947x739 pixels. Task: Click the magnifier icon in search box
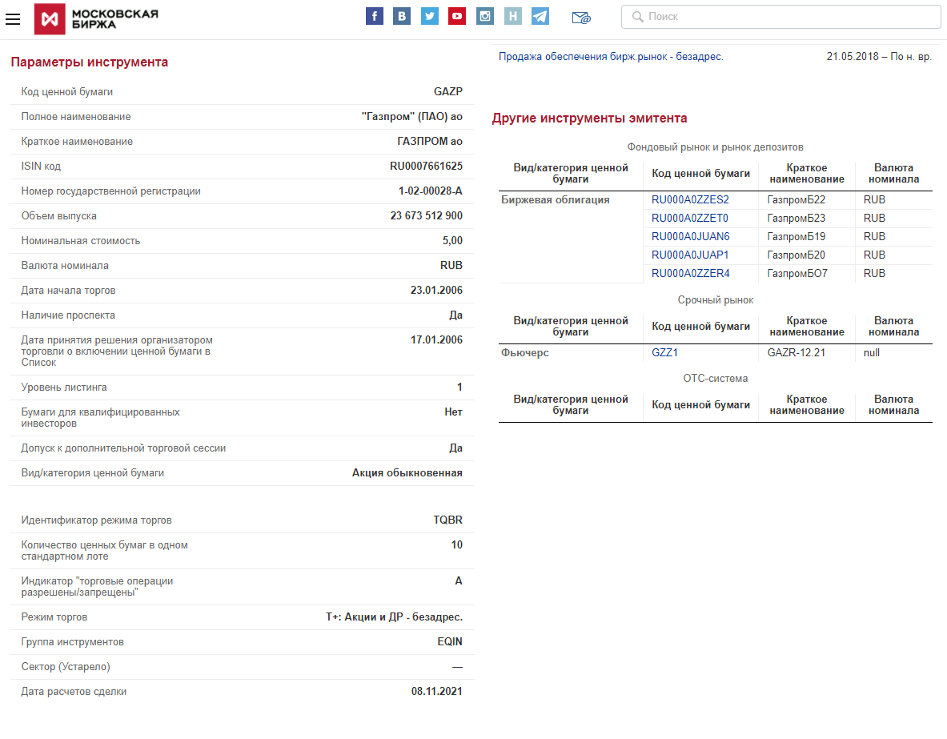(x=637, y=17)
